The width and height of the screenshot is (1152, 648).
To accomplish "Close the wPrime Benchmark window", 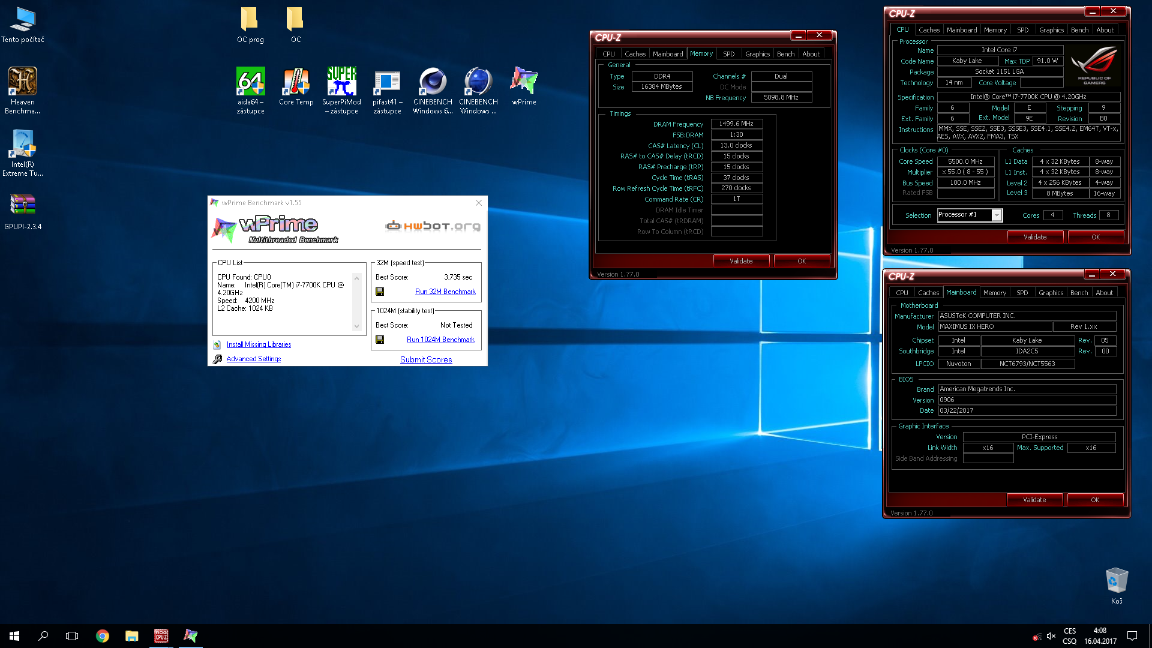I will pyautogui.click(x=479, y=203).
